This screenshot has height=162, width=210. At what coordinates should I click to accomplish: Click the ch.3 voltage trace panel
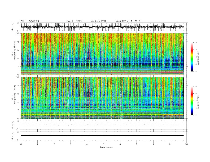pyautogui.click(x=104, y=125)
